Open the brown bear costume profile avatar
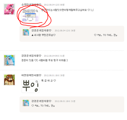 (9, 80)
